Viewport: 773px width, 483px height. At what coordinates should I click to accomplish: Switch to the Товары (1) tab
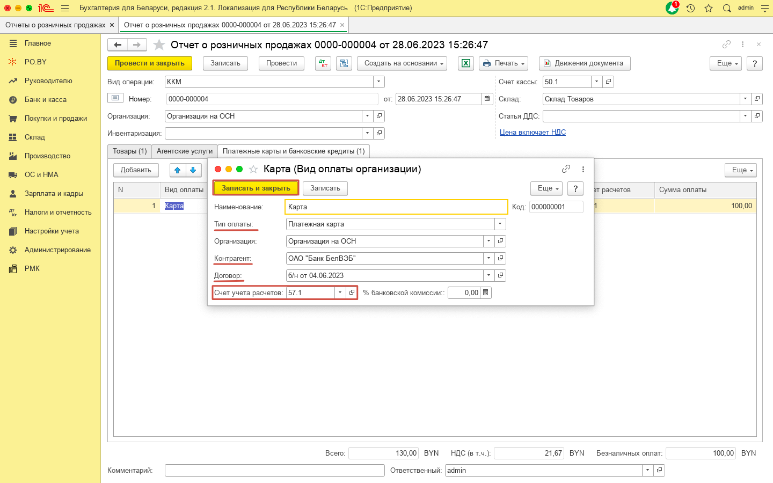pyautogui.click(x=129, y=151)
